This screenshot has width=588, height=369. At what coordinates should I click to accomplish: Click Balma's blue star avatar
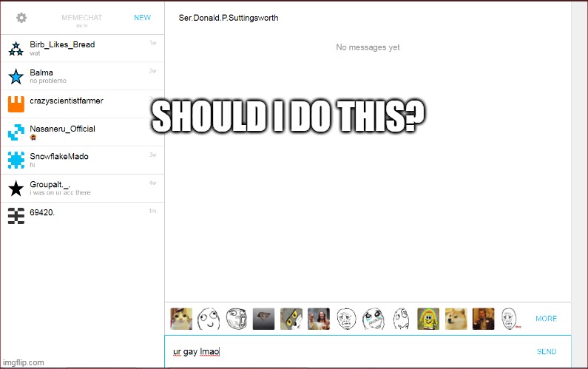click(x=16, y=76)
